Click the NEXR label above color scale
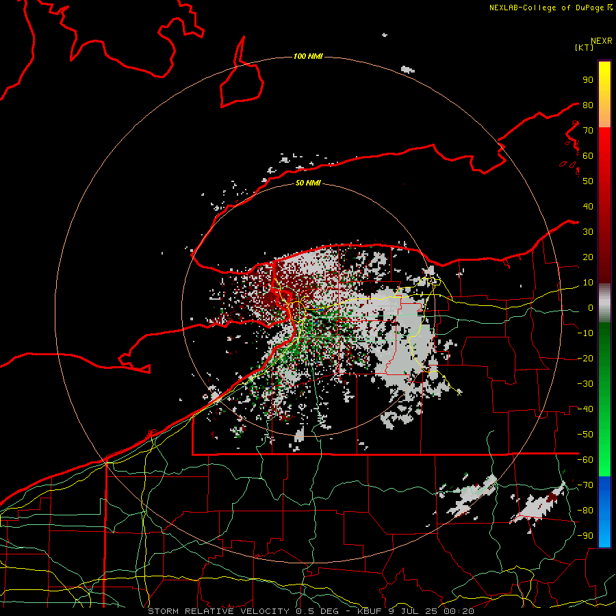This screenshot has width=616, height=616. point(602,41)
